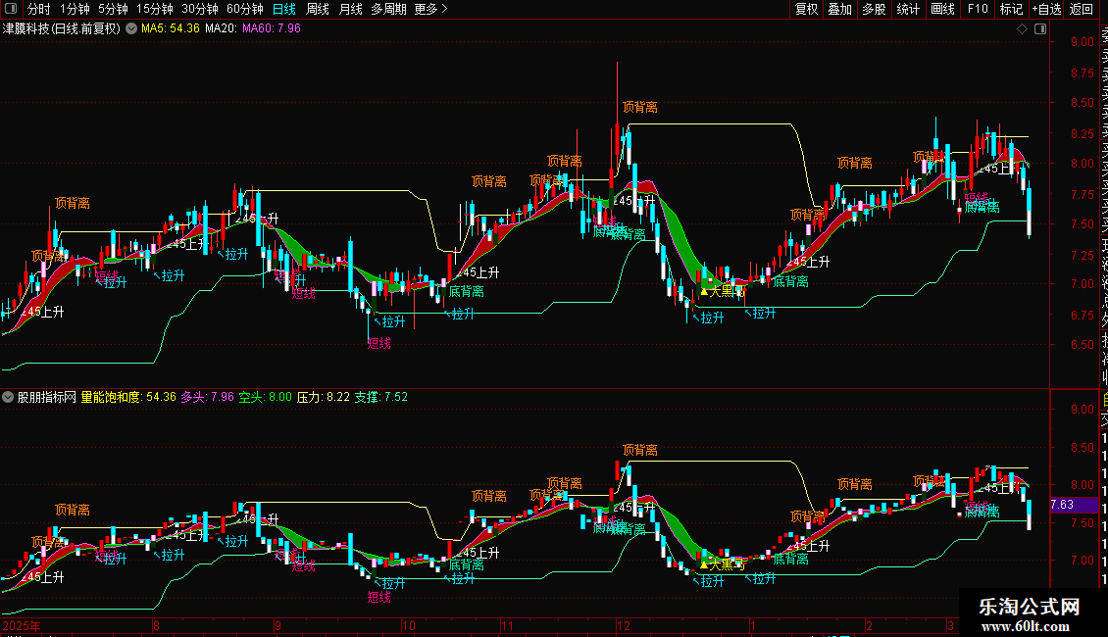Toggle the right side panel icon
Screen dimensions: 1108x637
click(1040, 29)
